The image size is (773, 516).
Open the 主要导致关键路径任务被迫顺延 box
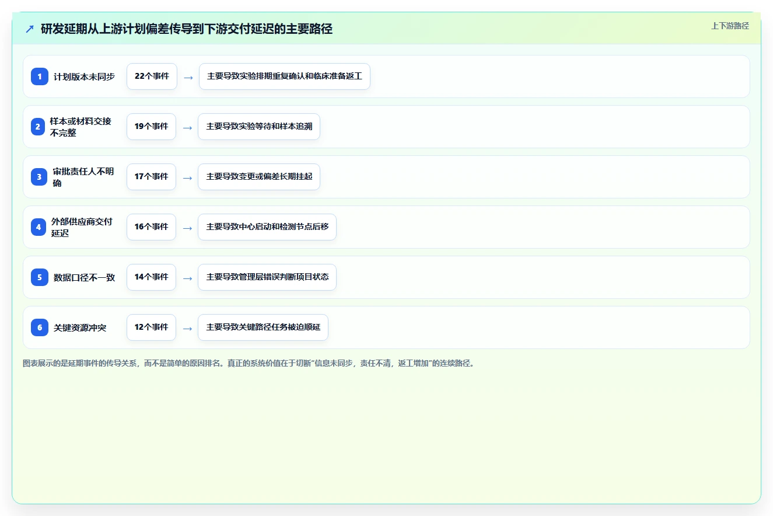(x=263, y=327)
